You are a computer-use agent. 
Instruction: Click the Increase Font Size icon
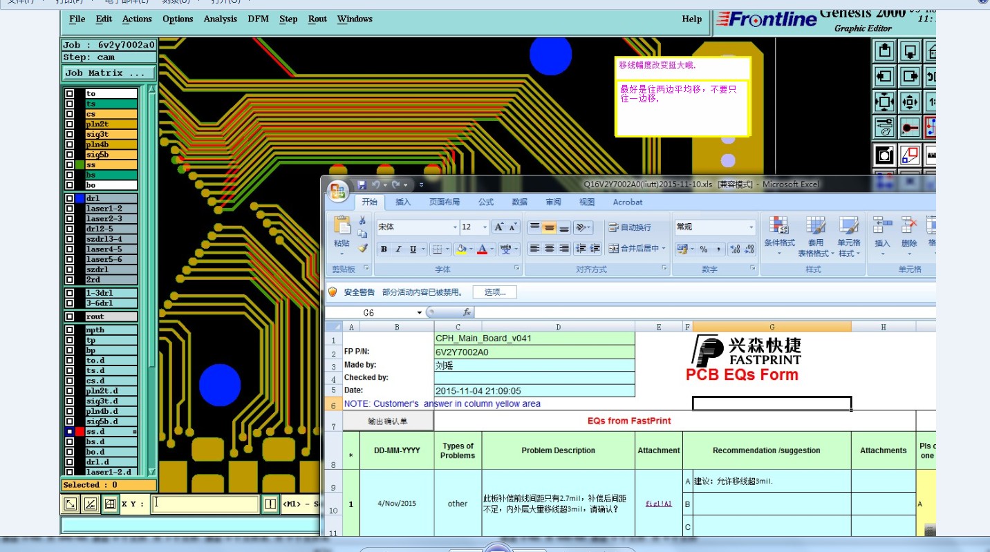(x=498, y=227)
